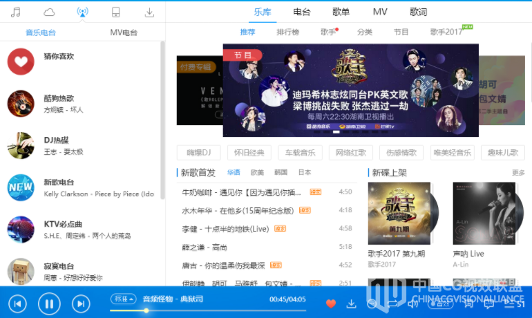This screenshot has width=532, height=318.
Task: Click the progress slider handle
Action: (x=146, y=310)
